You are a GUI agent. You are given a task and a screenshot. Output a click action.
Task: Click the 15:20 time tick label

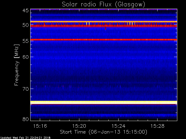tap(79, 126)
